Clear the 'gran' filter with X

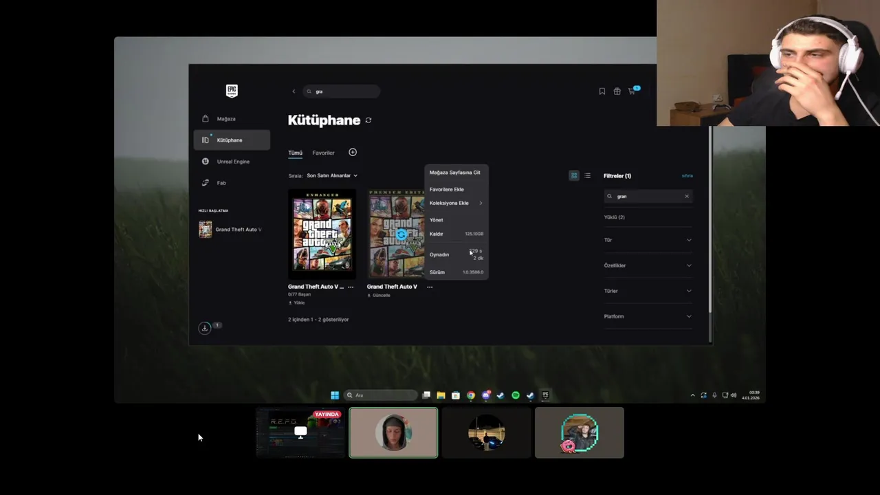(x=686, y=197)
